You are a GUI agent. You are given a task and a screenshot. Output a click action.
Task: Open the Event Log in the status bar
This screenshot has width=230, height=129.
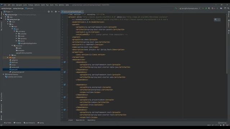[222, 123]
